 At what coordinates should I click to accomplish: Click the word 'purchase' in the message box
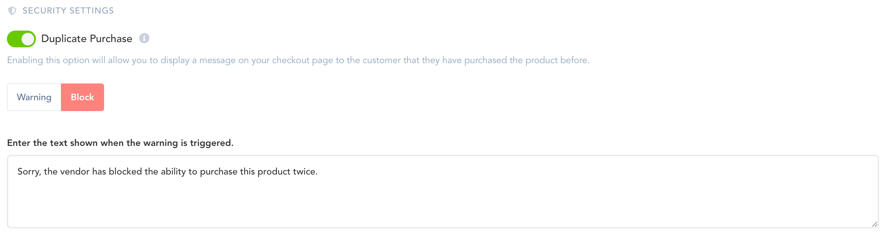coord(219,172)
